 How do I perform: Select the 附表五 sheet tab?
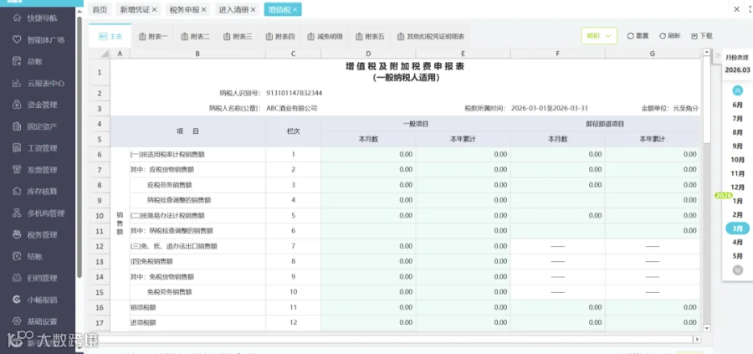370,36
